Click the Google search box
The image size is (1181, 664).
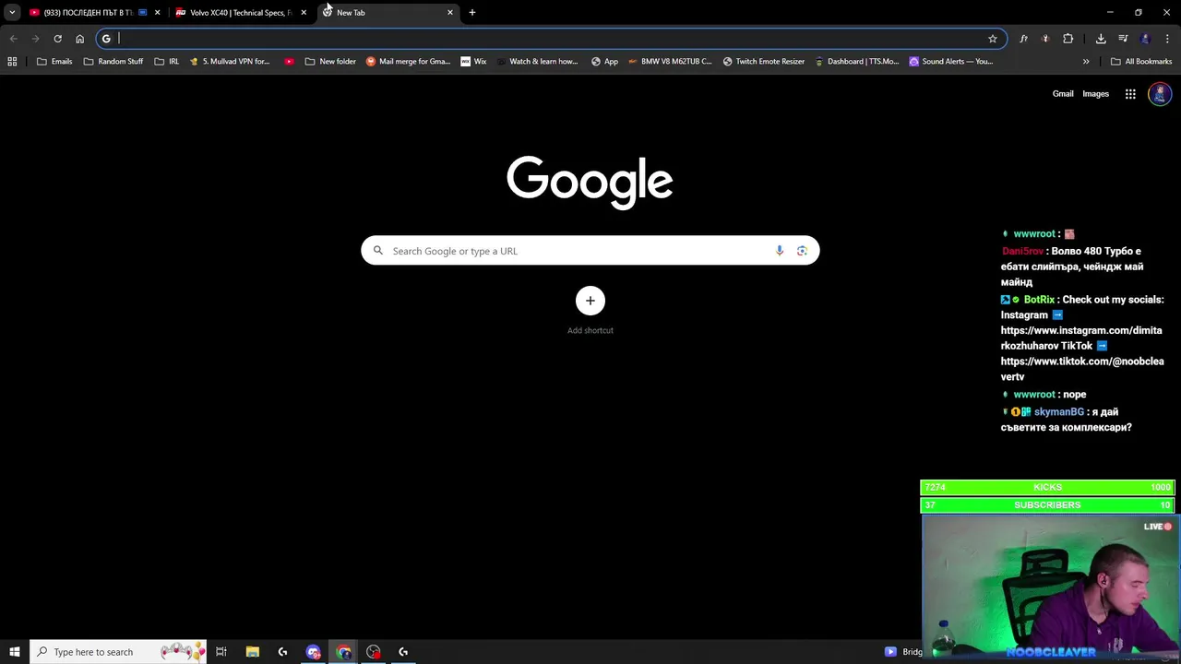(590, 251)
